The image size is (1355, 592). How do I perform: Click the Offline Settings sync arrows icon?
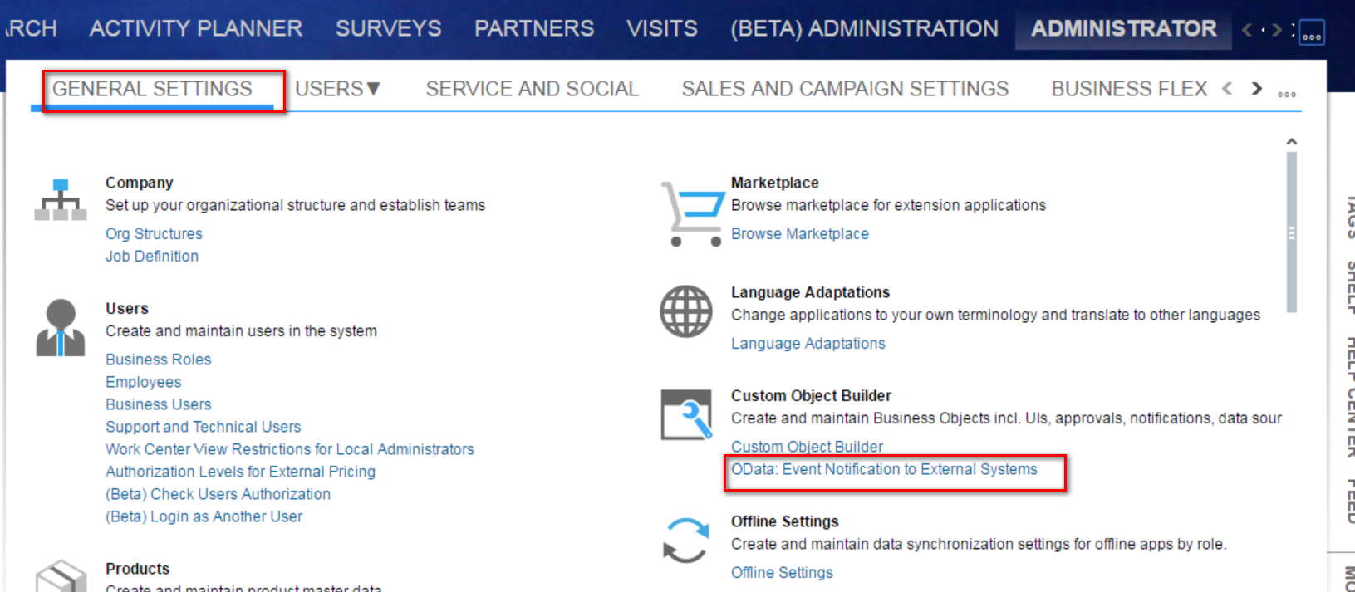pos(686,541)
